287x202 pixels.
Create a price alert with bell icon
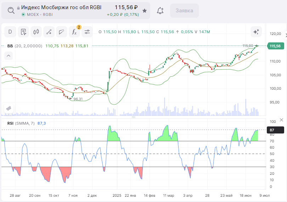[x=160, y=11]
